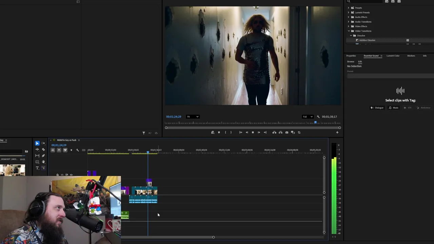Image resolution: width=434 pixels, height=244 pixels.
Task: Export frame with camera icon
Action: point(287,133)
